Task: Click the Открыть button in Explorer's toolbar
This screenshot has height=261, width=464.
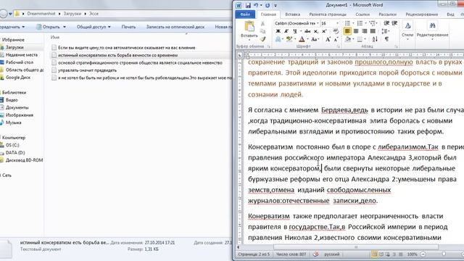Action: 51,27
